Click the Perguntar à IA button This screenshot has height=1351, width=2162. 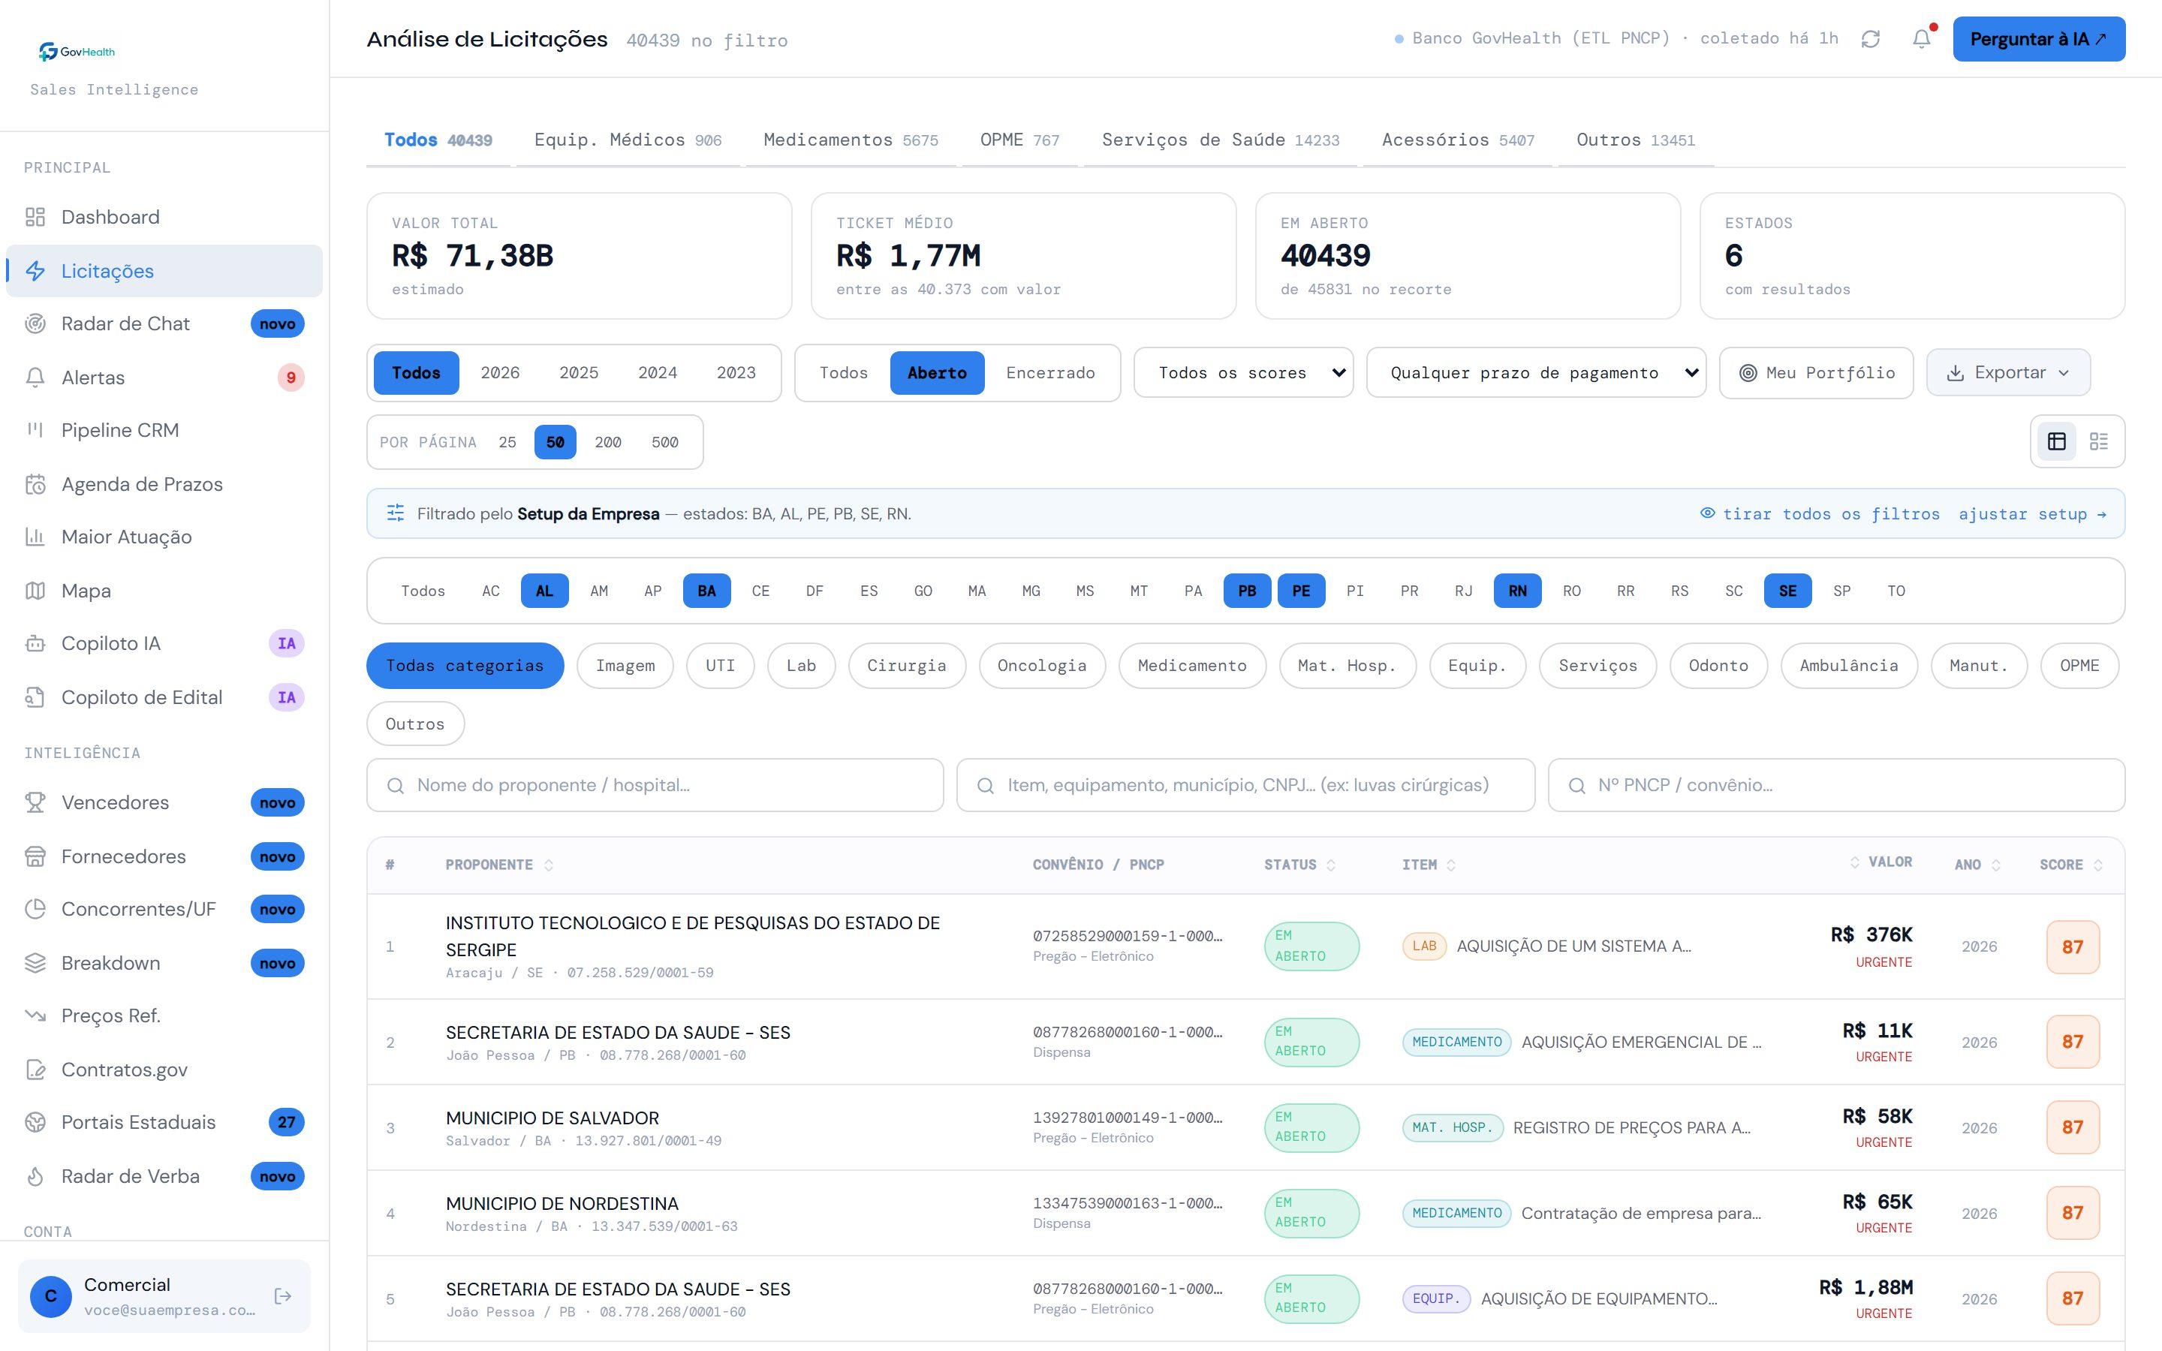tap(2039, 39)
